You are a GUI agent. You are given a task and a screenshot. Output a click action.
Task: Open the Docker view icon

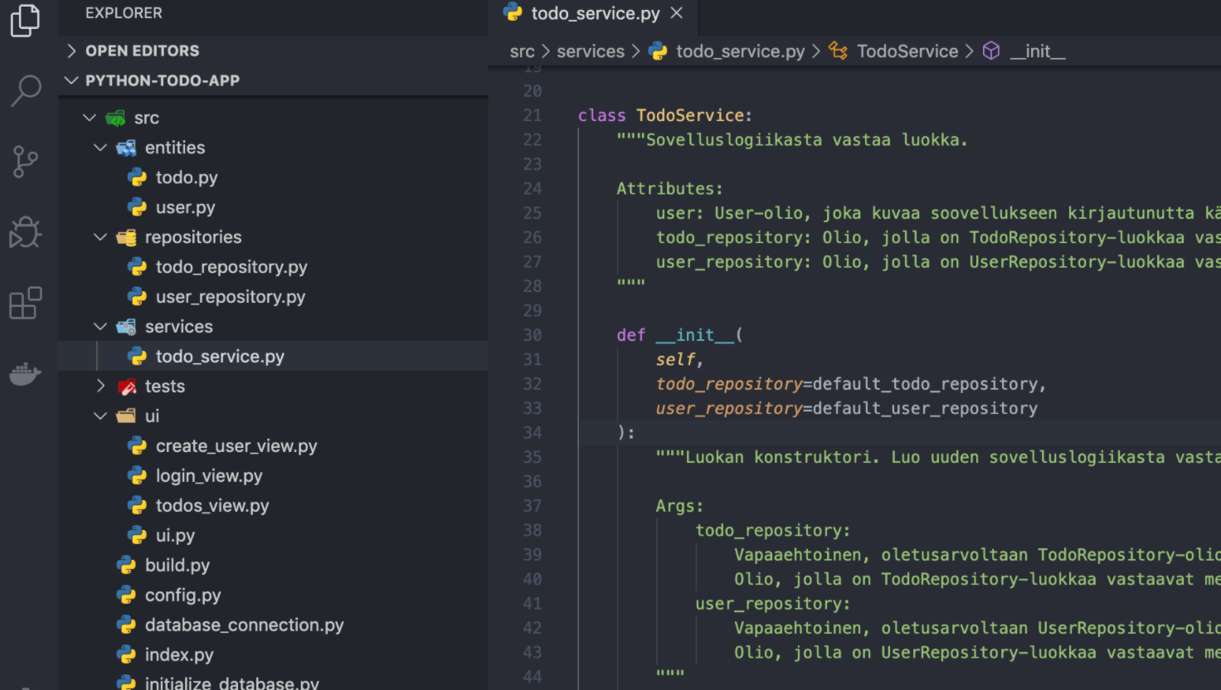point(26,374)
